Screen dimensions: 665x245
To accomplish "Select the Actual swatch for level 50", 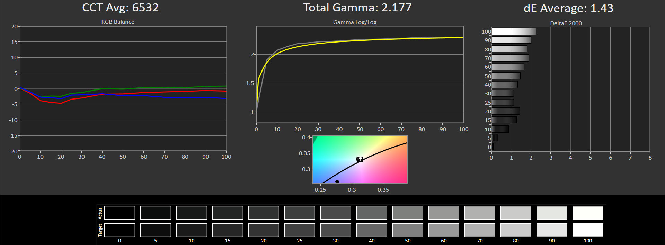I will tap(408, 213).
